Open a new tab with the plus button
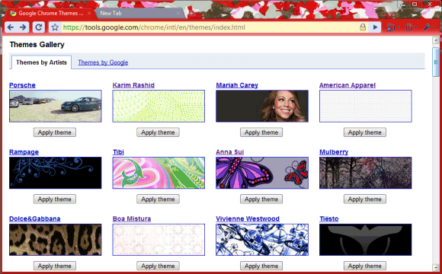 pos(191,13)
